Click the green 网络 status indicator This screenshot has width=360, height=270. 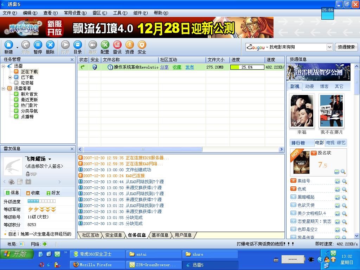tap(45, 244)
